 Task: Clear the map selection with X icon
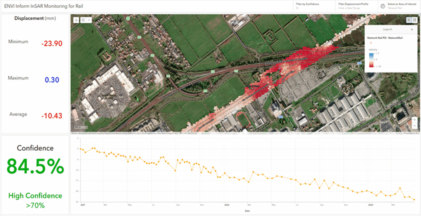coord(89,20)
